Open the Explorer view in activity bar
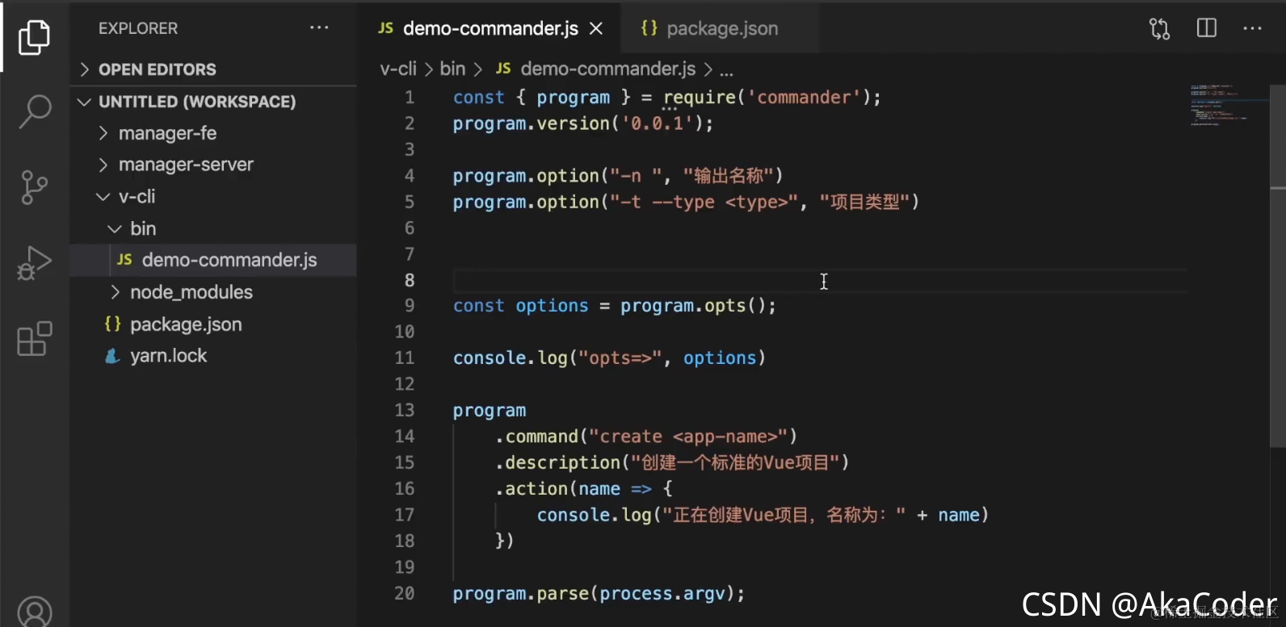 coord(34,37)
